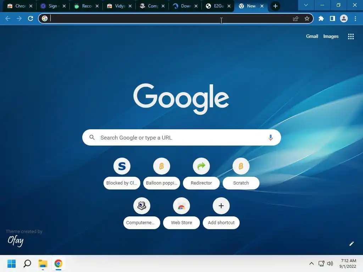Start voice search with microphone icon

270,138
